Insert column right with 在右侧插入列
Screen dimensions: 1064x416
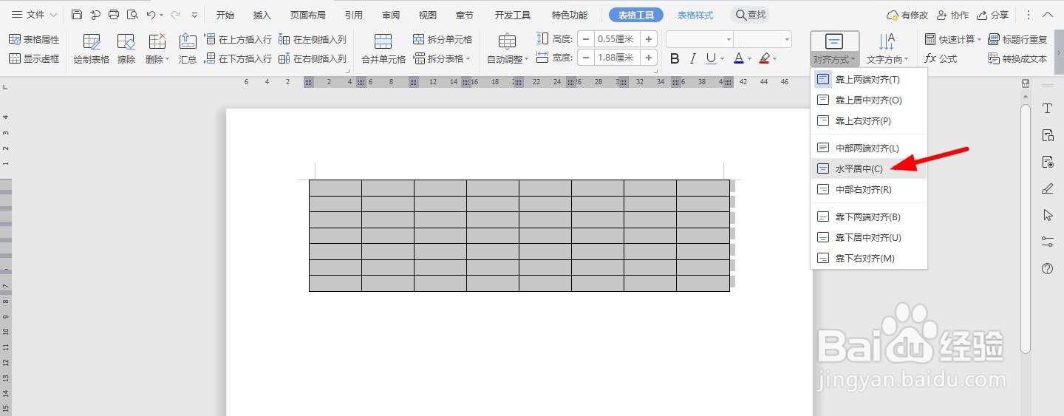[313, 58]
